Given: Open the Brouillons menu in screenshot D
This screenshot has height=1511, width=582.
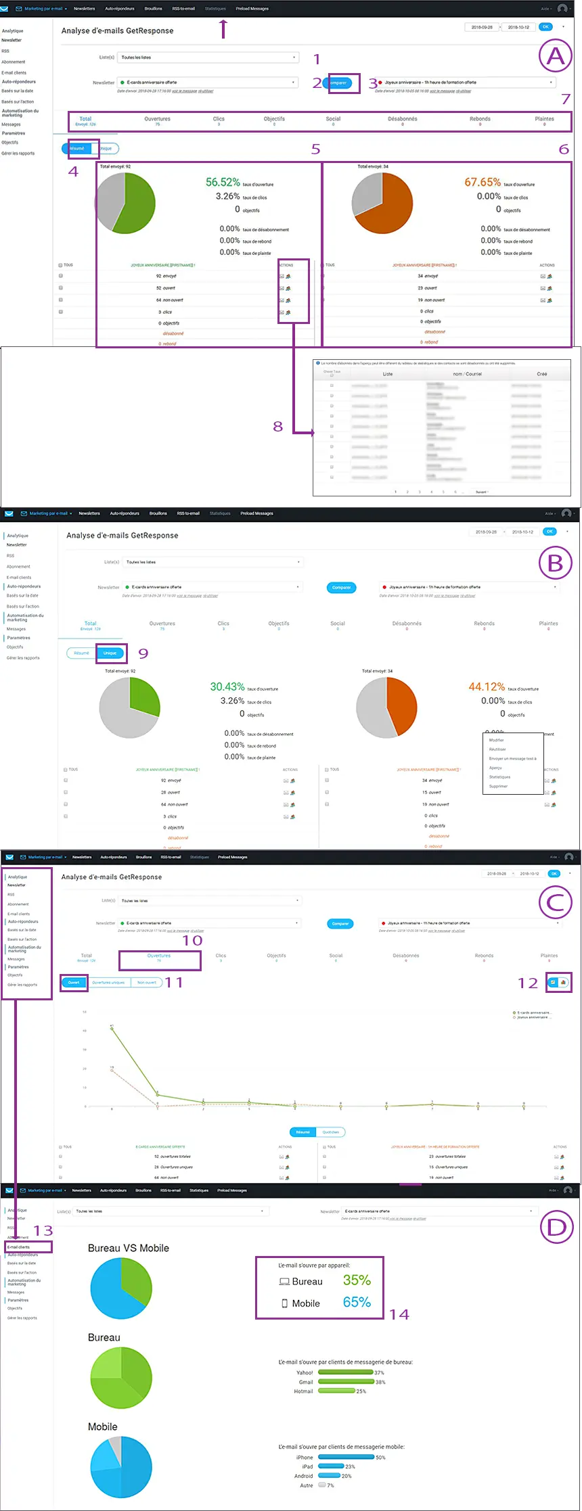Looking at the screenshot, I should (143, 1190).
